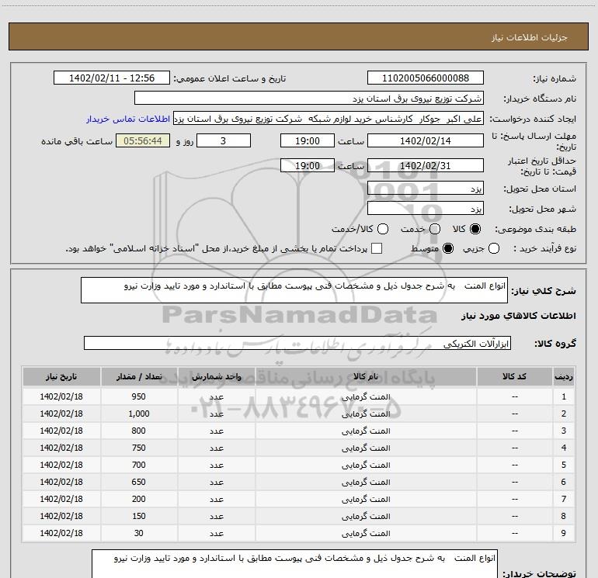Click the goods group field ابزارآلات الکتریکی
The image size is (598, 578).
click(x=297, y=343)
